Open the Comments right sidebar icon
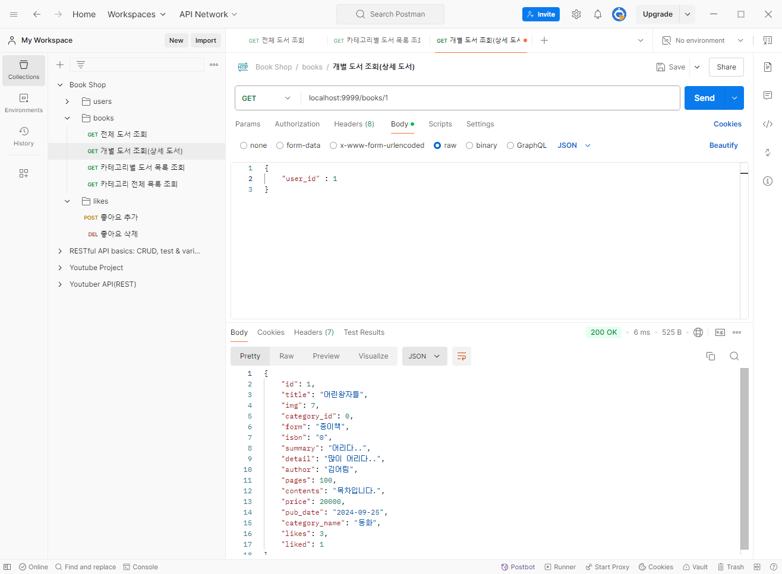 (768, 96)
